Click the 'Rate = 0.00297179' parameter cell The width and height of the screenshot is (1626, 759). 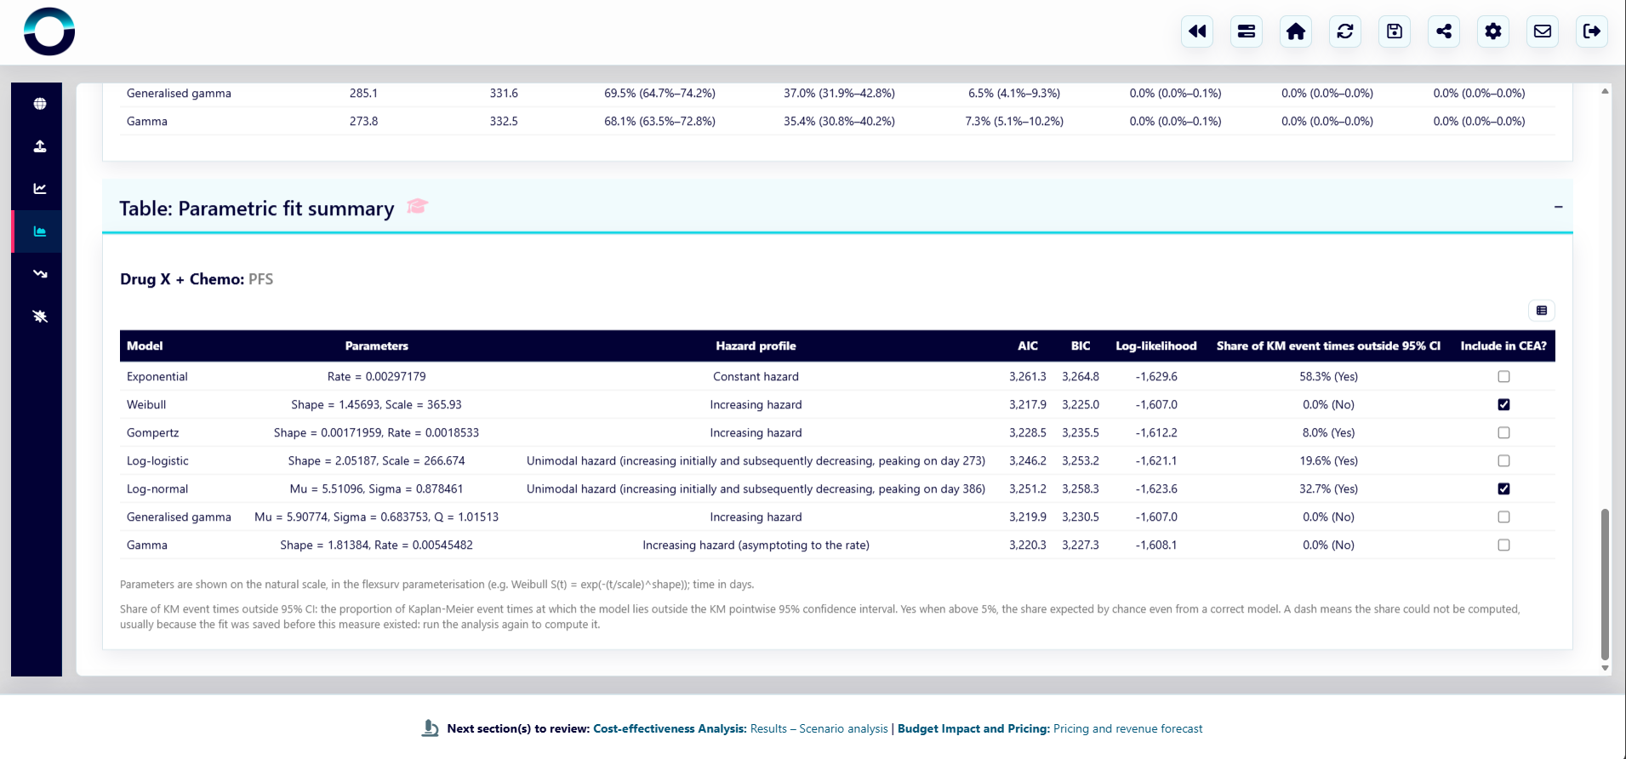377,377
